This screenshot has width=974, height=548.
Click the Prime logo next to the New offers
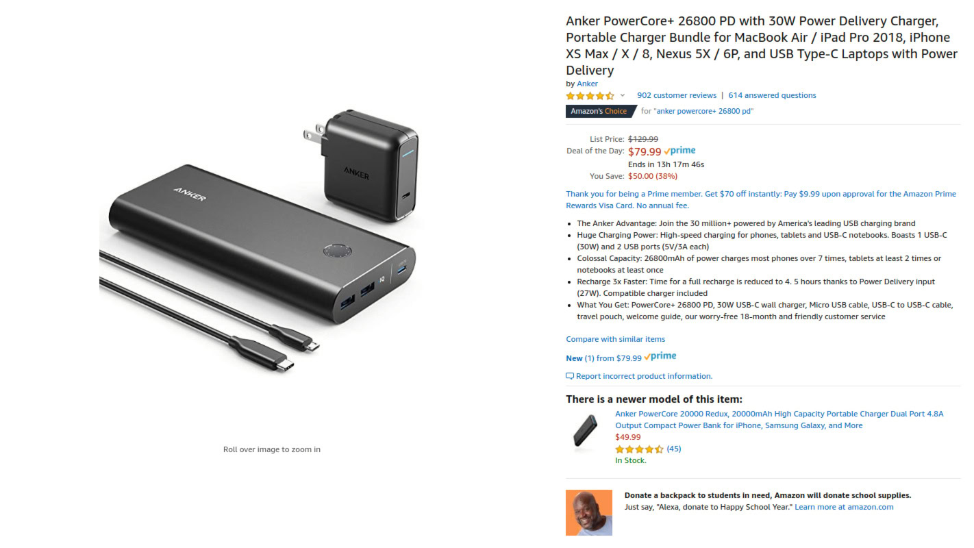pos(661,357)
